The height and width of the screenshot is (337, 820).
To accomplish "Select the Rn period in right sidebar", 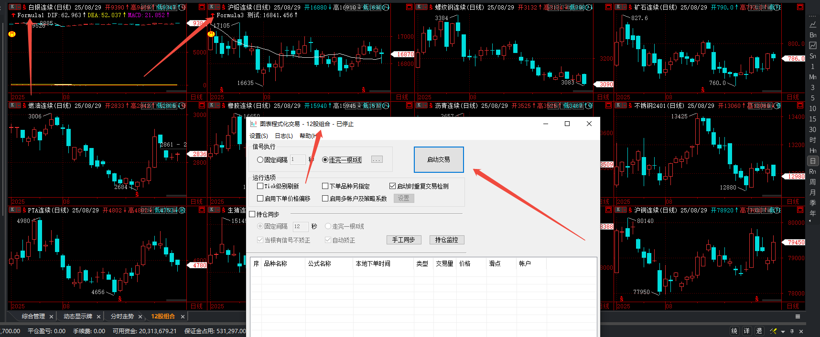I will point(813,172).
